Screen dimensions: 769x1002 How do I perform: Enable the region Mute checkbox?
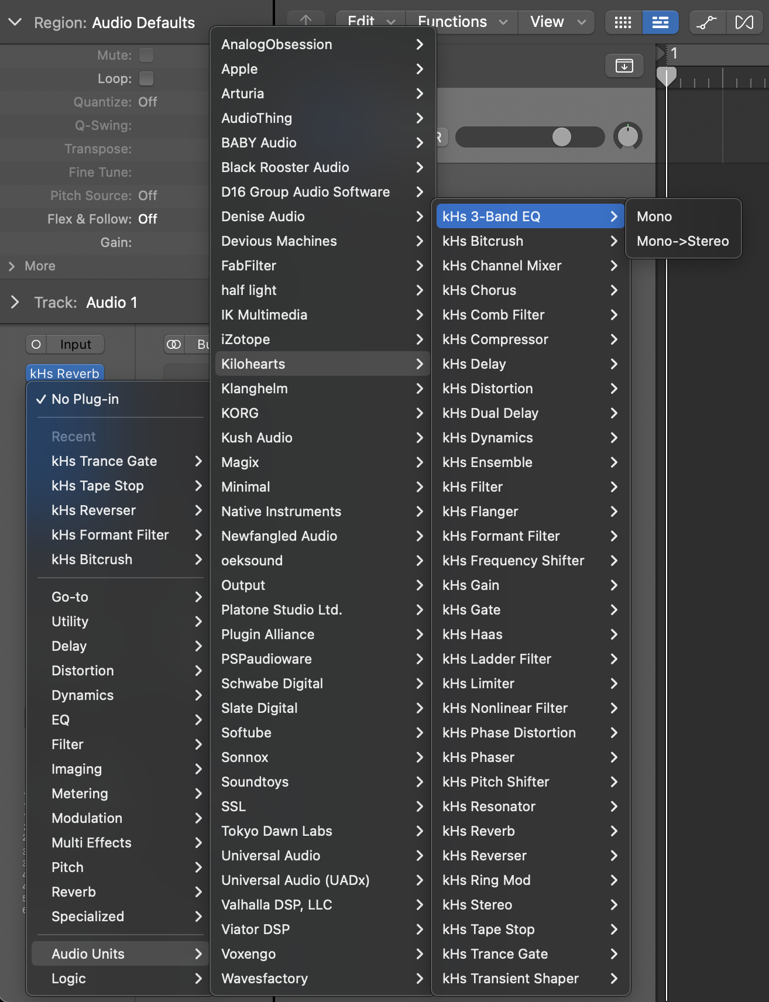coord(146,55)
